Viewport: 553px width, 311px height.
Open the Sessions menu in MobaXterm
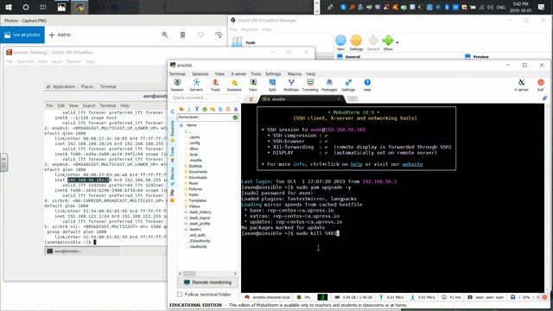(200, 73)
